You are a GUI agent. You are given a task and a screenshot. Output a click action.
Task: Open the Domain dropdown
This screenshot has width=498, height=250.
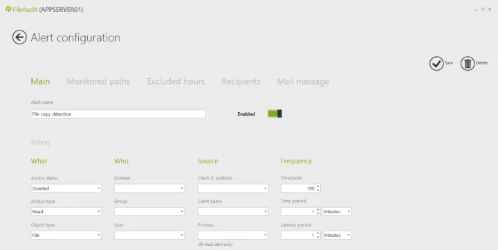pos(149,188)
